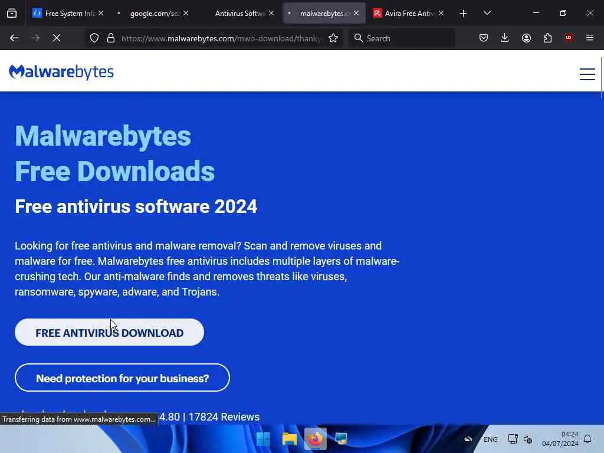Open the Windows Start menu

263,439
